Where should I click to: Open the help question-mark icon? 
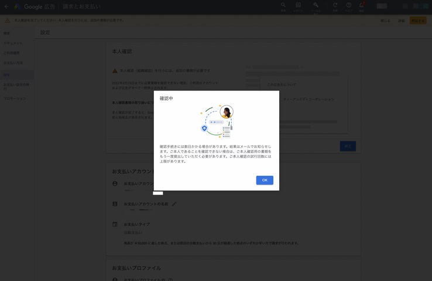point(348,5)
